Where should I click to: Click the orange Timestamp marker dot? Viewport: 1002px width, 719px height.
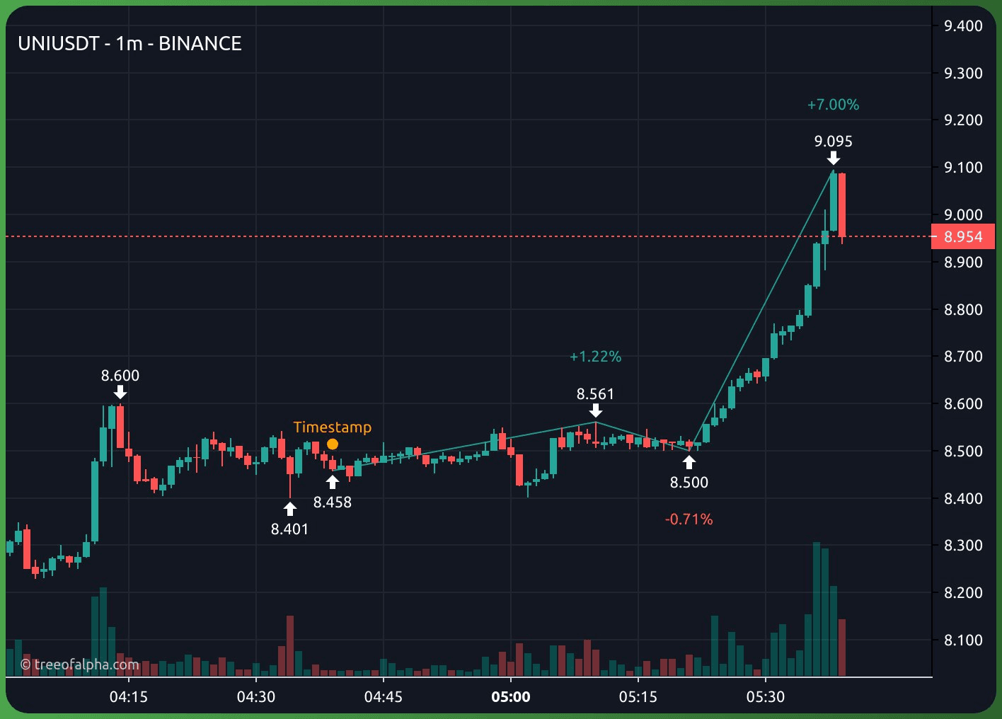(x=333, y=444)
